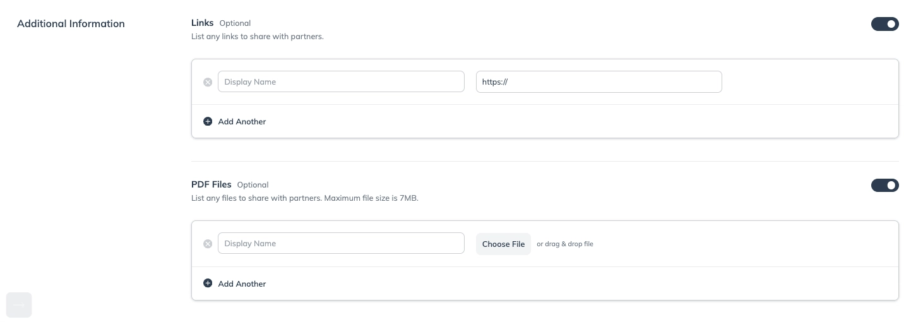Click the PDF Files section title
This screenshot has height=322, width=911.
pos(211,184)
